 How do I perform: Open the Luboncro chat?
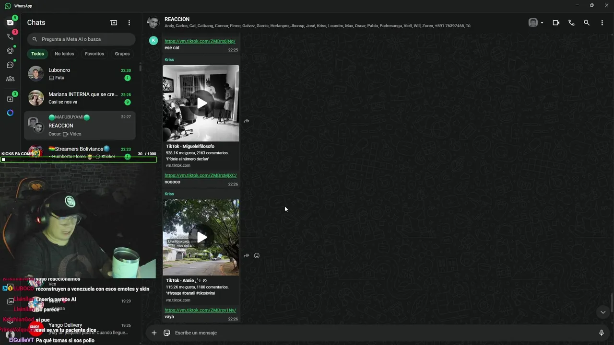80,74
